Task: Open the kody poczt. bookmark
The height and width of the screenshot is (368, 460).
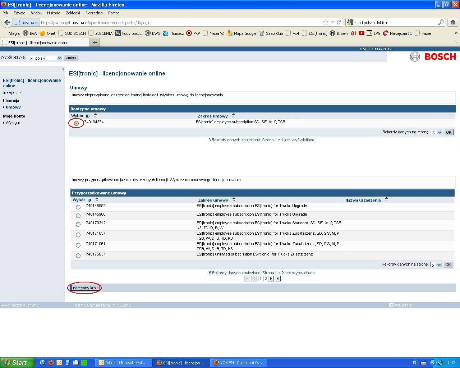Action: tap(128, 33)
